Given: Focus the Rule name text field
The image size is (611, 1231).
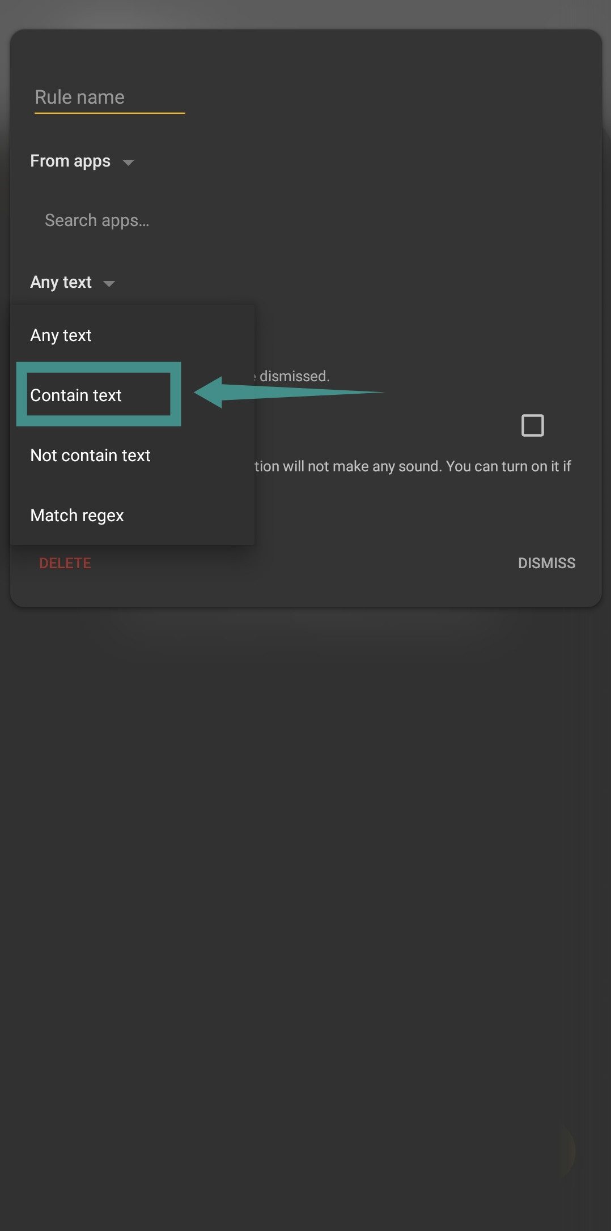Looking at the screenshot, I should [109, 97].
